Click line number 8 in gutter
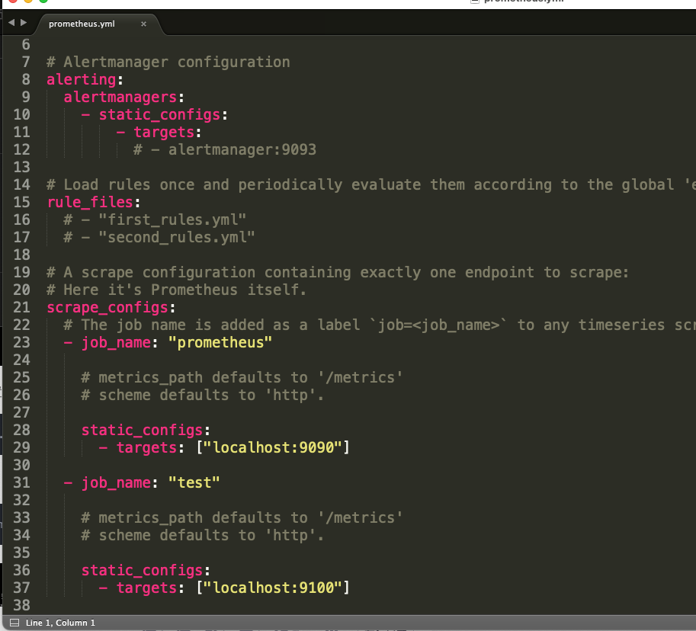 26,79
